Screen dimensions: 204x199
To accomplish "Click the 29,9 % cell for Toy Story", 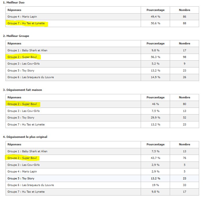I will 155,118.
